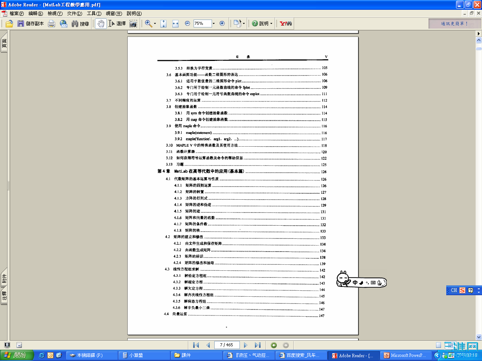Zoom out with the minus button
This screenshot has width=482, height=361.
(188, 23)
